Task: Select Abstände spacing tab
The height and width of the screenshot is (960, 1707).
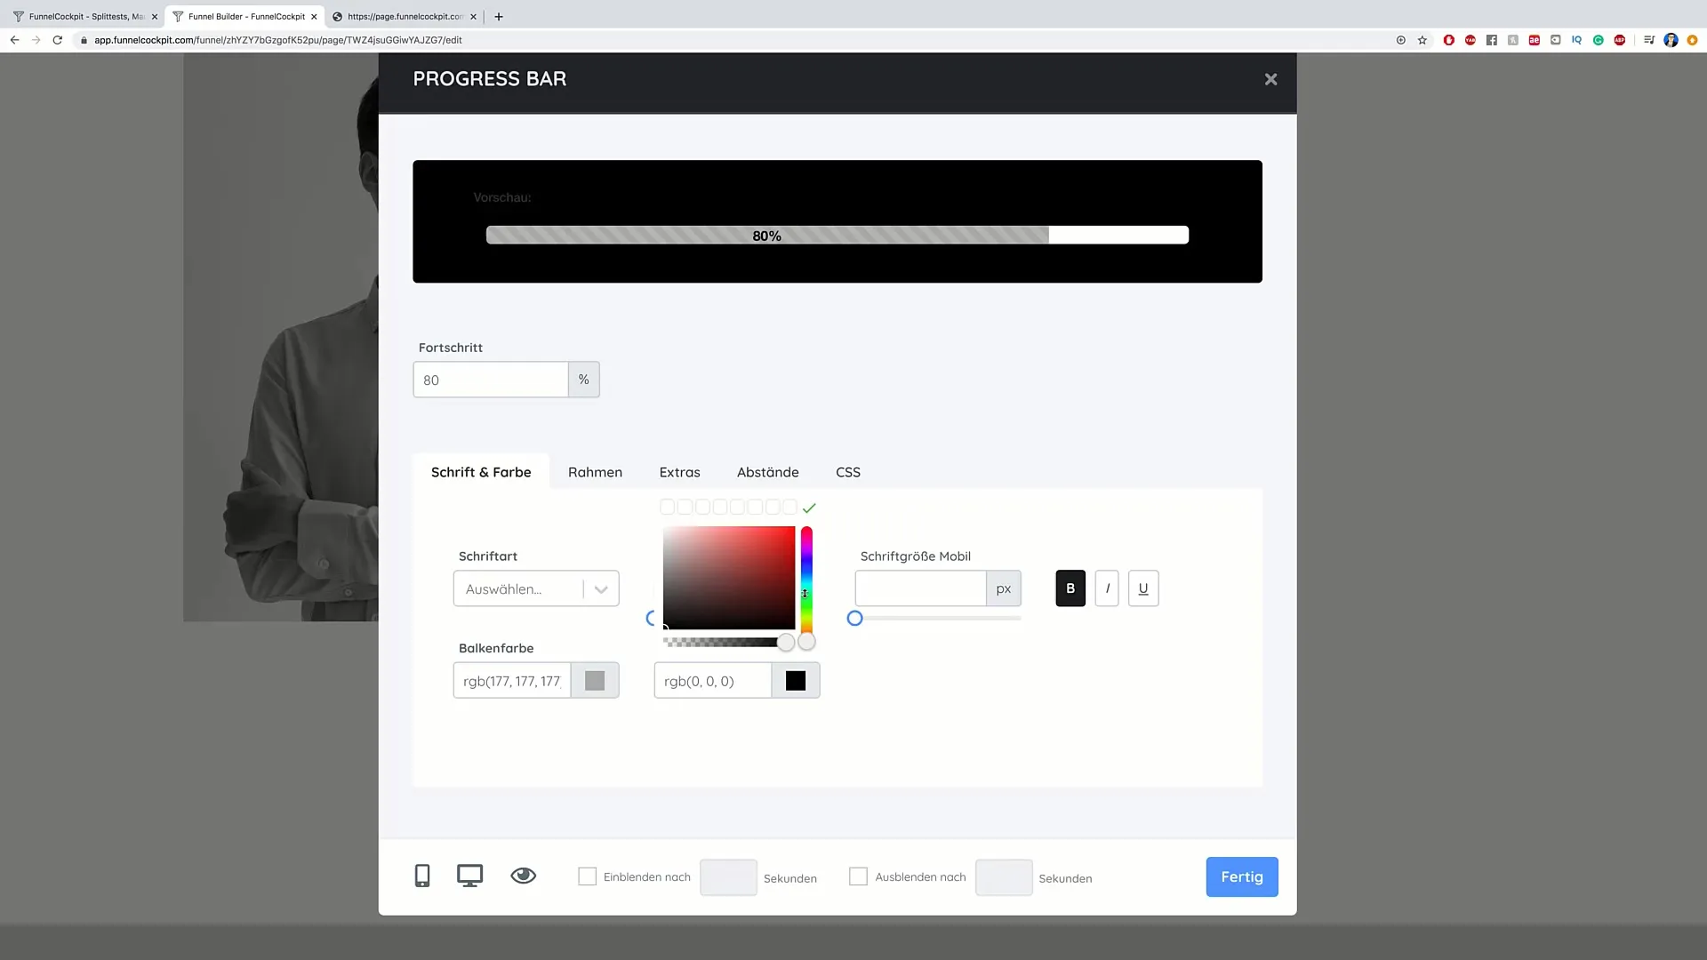Action: pyautogui.click(x=768, y=471)
